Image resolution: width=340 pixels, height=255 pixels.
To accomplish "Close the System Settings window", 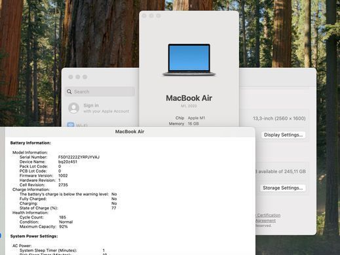I will pyautogui.click(x=71, y=77).
